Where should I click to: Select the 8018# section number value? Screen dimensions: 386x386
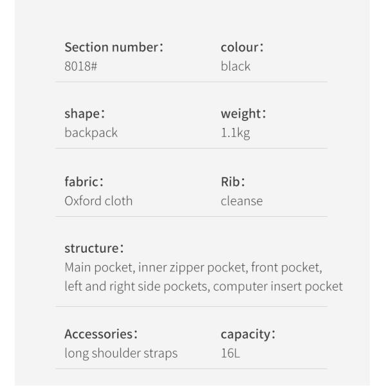[x=80, y=66]
